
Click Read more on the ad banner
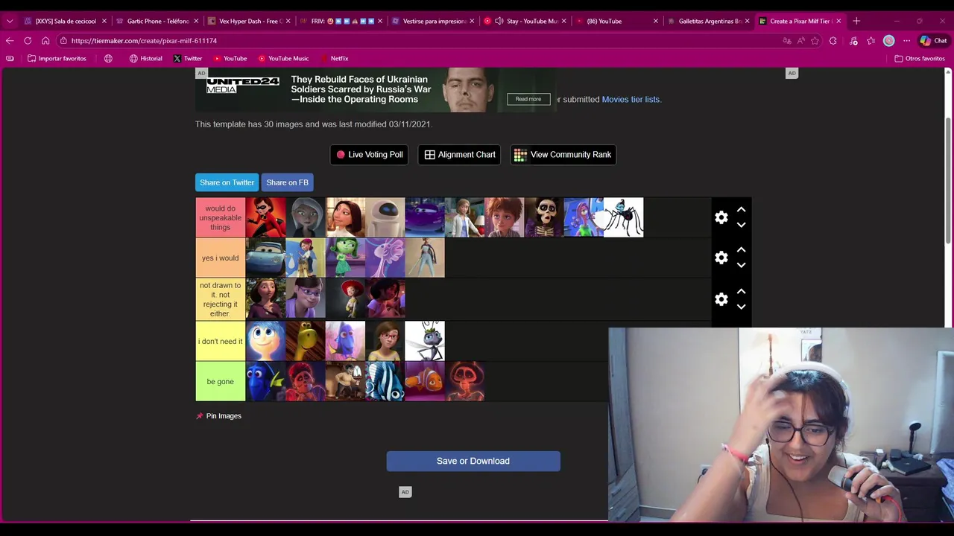pyautogui.click(x=528, y=99)
